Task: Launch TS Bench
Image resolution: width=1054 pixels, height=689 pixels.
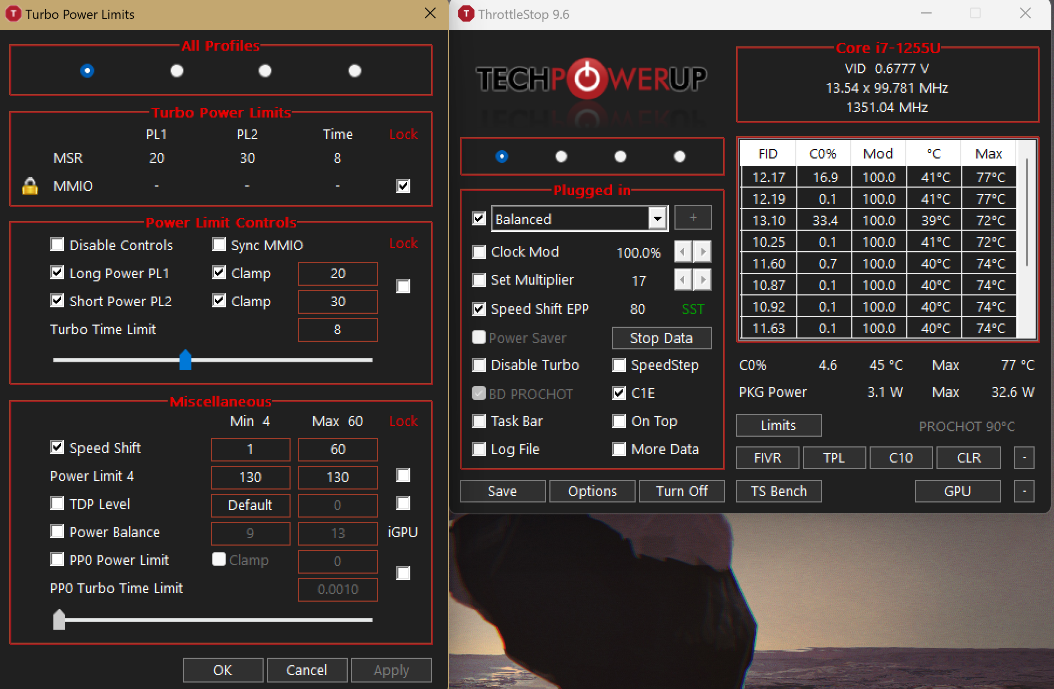Action: point(779,491)
